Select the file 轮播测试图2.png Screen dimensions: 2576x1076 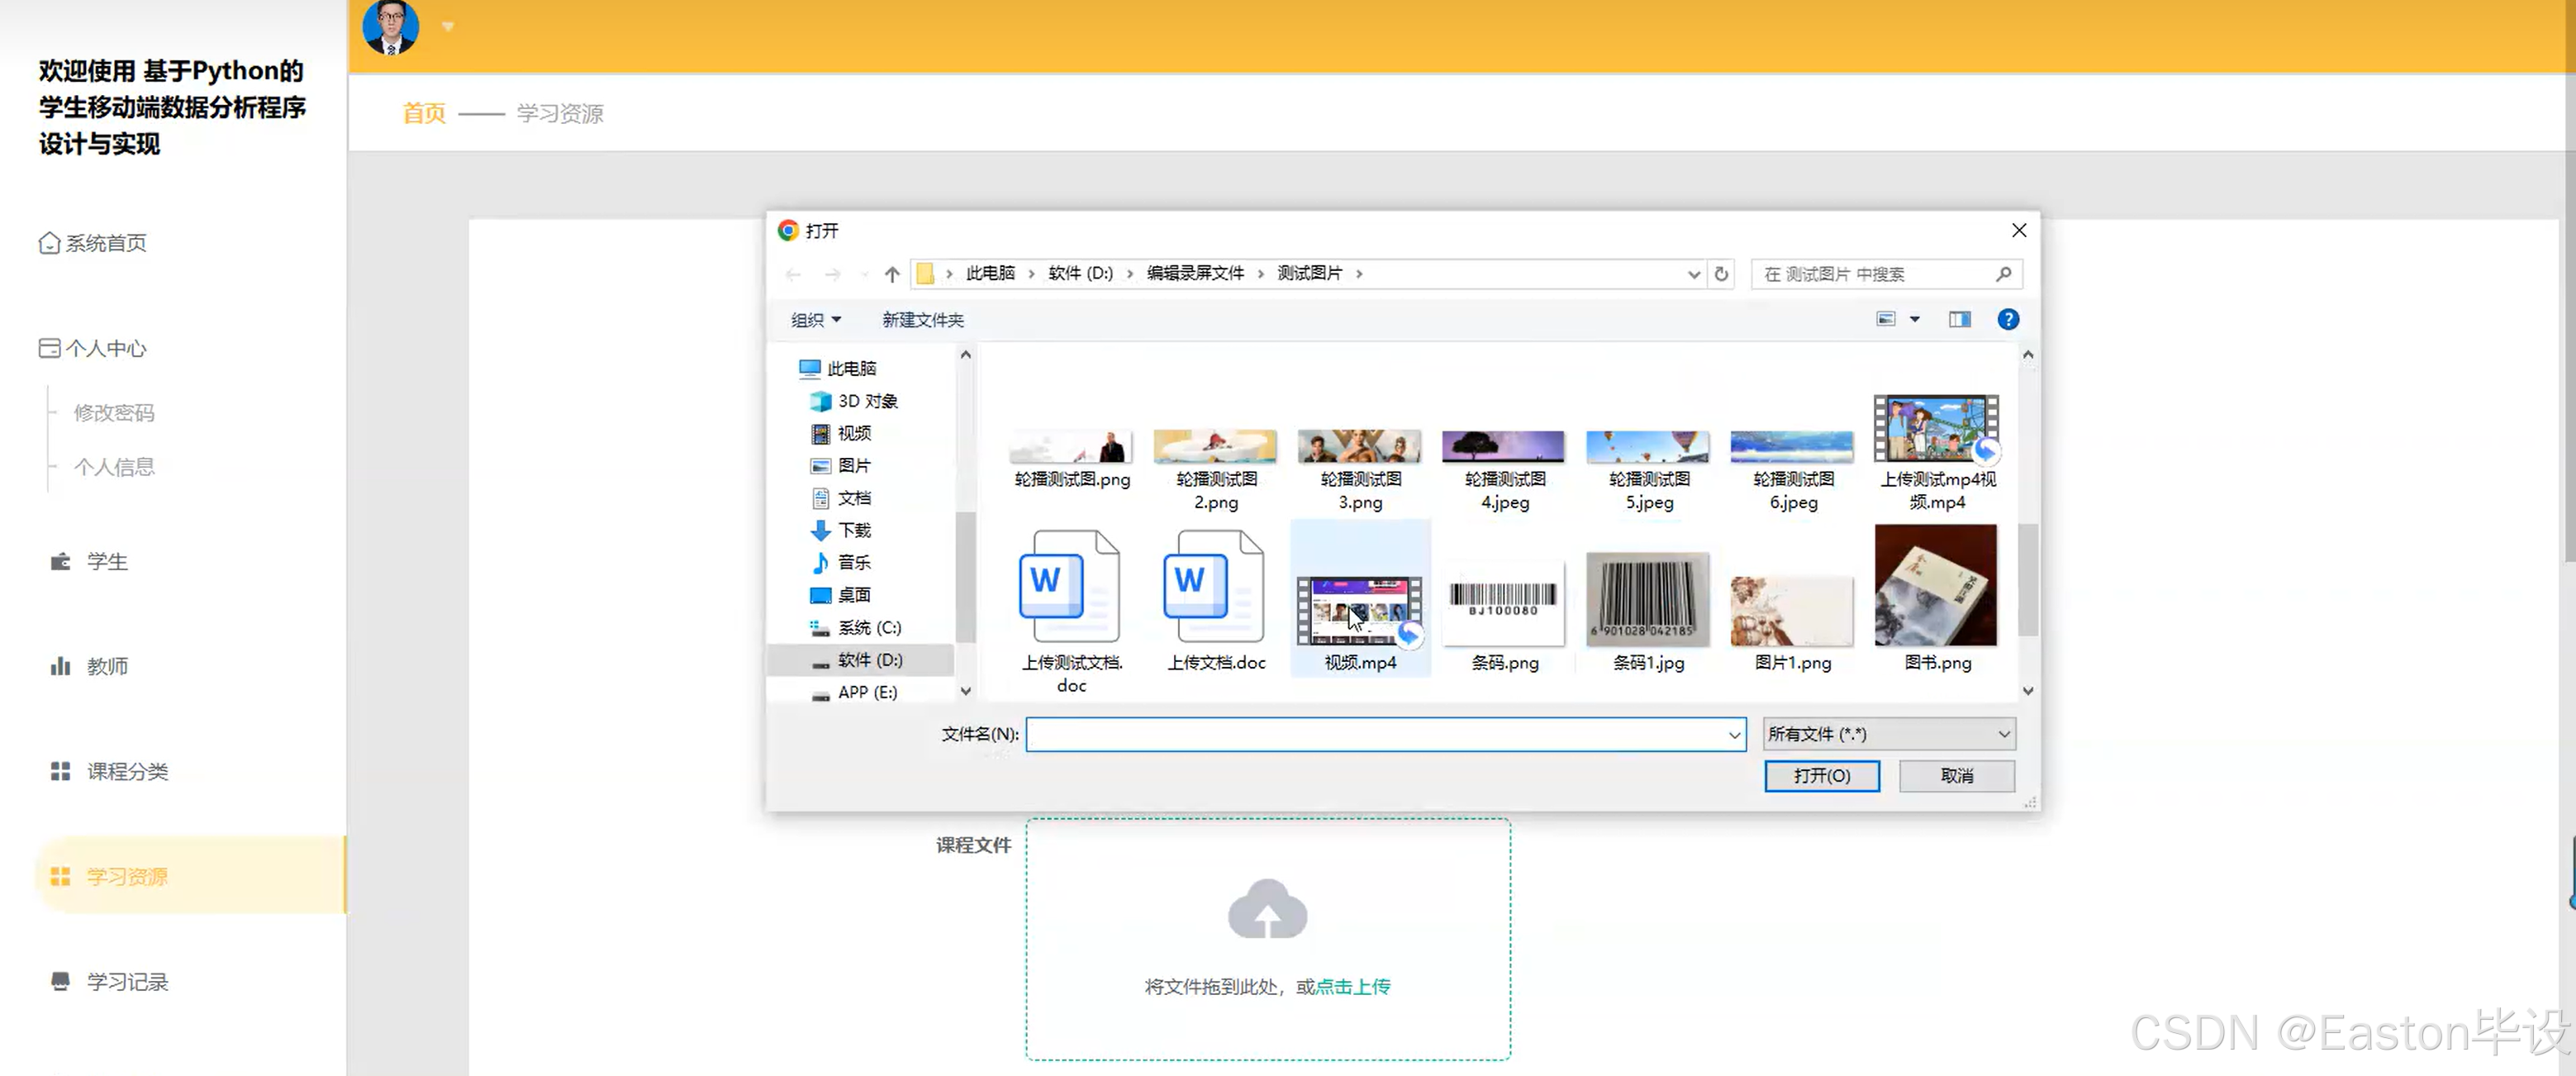click(x=1216, y=470)
